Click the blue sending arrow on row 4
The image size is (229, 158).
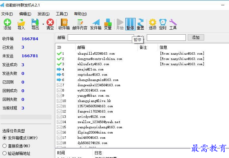59,69
